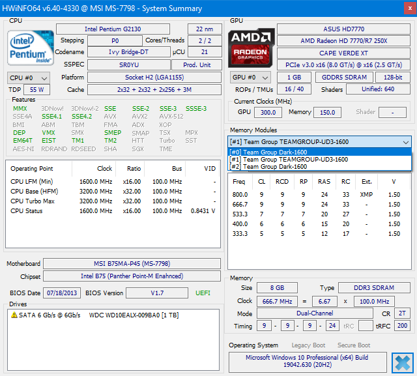Click the BIOS Date 07/18/2013 field
Screen dimensions: 417x376
(62, 293)
